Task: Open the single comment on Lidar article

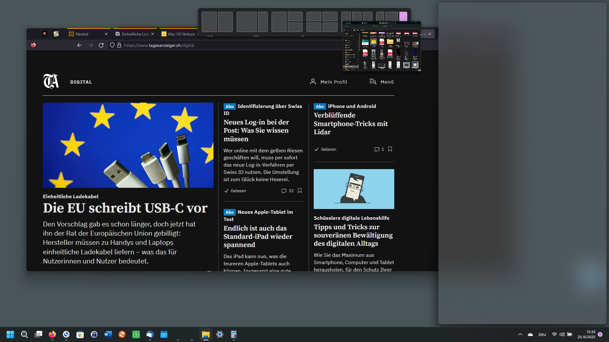Action: pyautogui.click(x=379, y=149)
